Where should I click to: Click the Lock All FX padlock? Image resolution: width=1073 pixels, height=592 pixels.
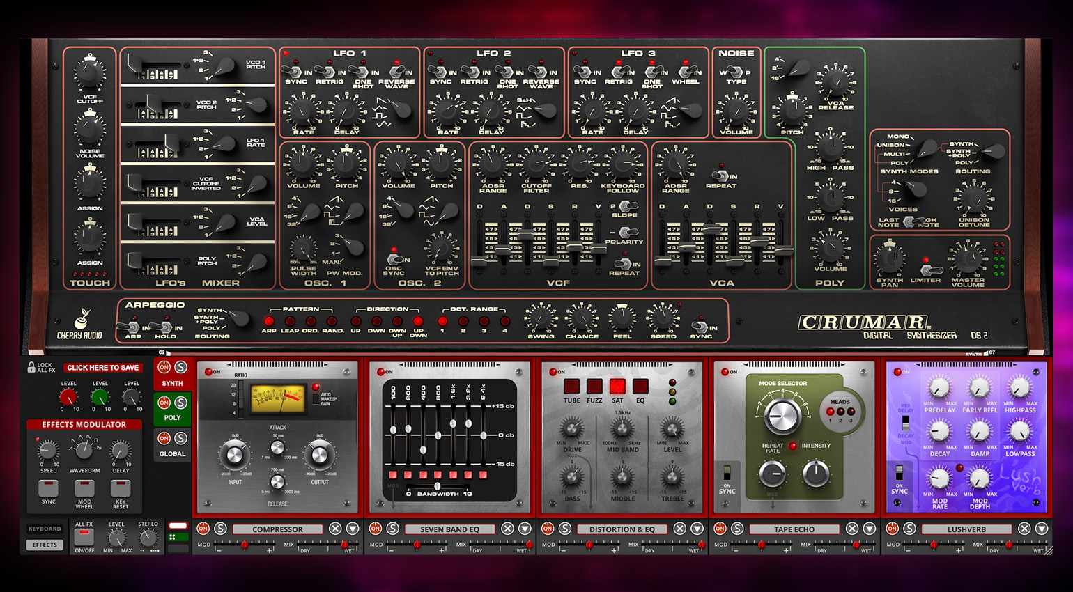click(31, 367)
